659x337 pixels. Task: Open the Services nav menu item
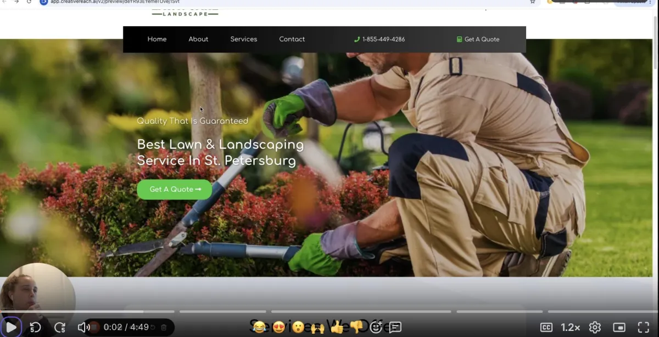(x=244, y=39)
